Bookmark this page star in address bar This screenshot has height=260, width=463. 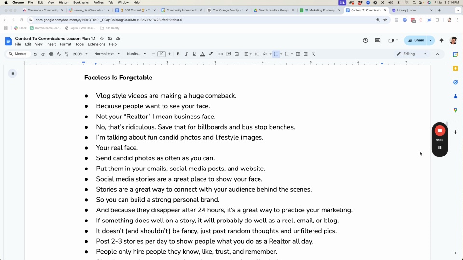(x=385, y=20)
